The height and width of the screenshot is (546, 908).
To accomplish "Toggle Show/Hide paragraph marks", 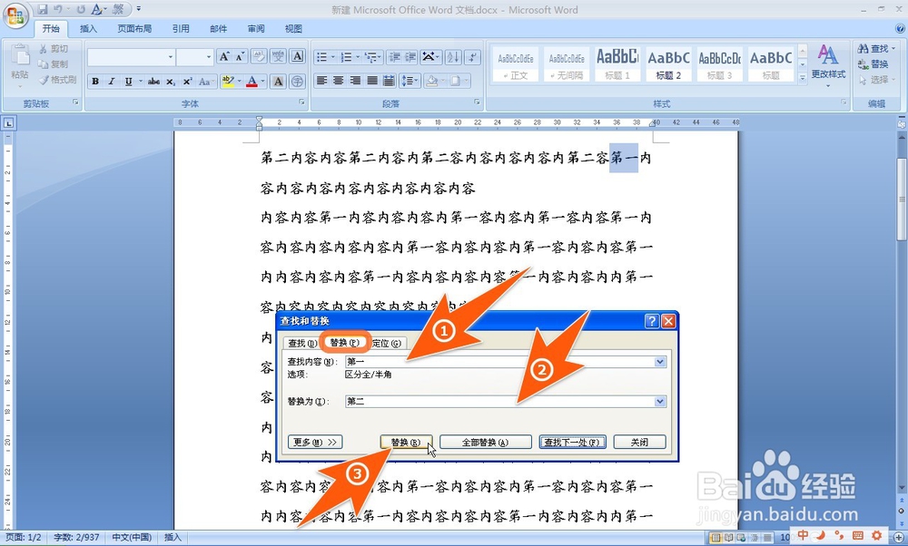I will pos(473,56).
